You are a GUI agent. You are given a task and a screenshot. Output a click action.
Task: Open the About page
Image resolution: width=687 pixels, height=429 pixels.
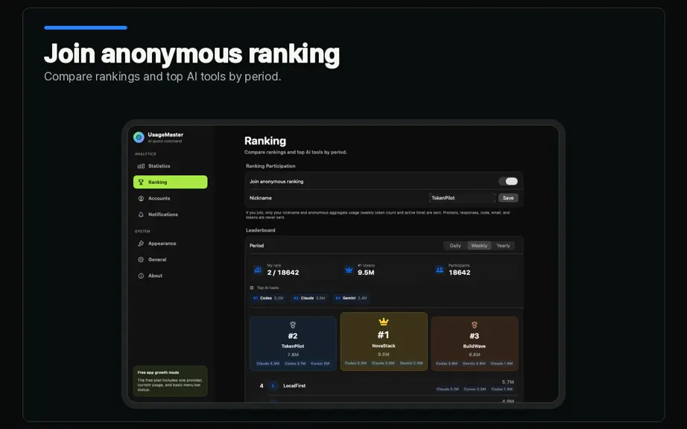pos(171,276)
